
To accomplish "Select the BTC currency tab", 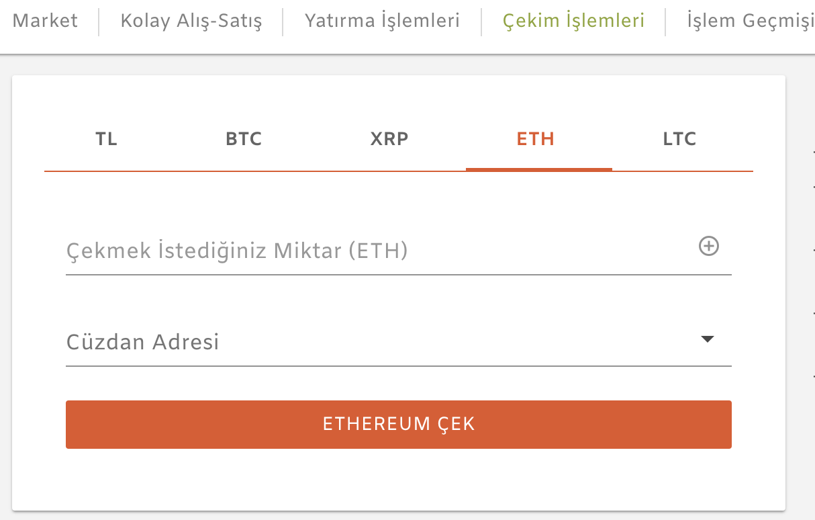I will [244, 139].
